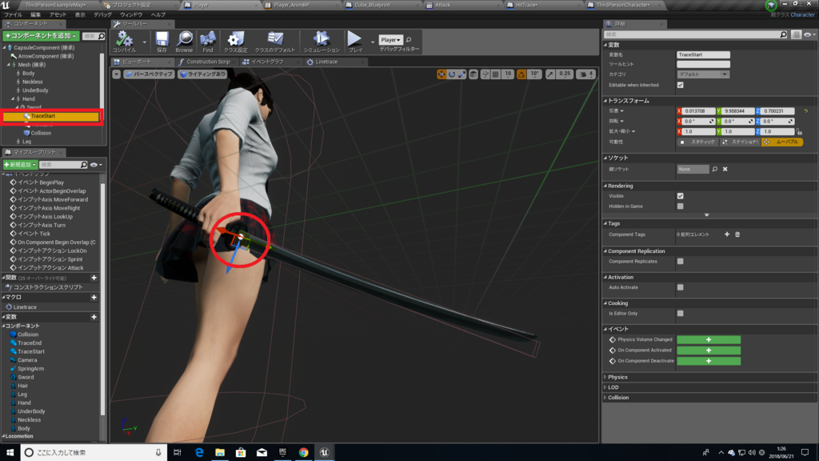The width and height of the screenshot is (819, 461).
Task: Select Neckless component in tree
Action: click(x=32, y=82)
